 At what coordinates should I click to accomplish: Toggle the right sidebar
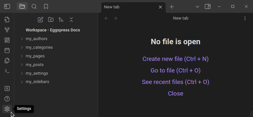tap(208, 6)
